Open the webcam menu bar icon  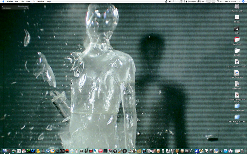coord(166,2)
